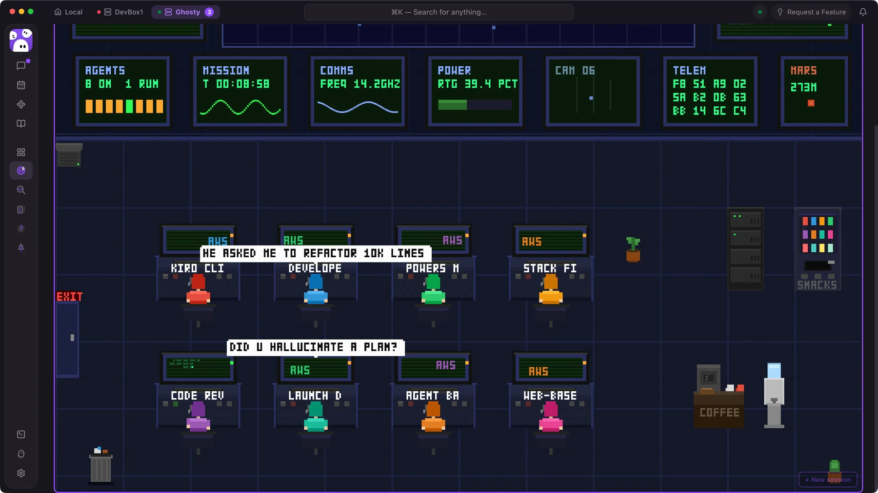This screenshot has width=878, height=493.
Task: Click the Request a Feature button
Action: click(x=811, y=12)
